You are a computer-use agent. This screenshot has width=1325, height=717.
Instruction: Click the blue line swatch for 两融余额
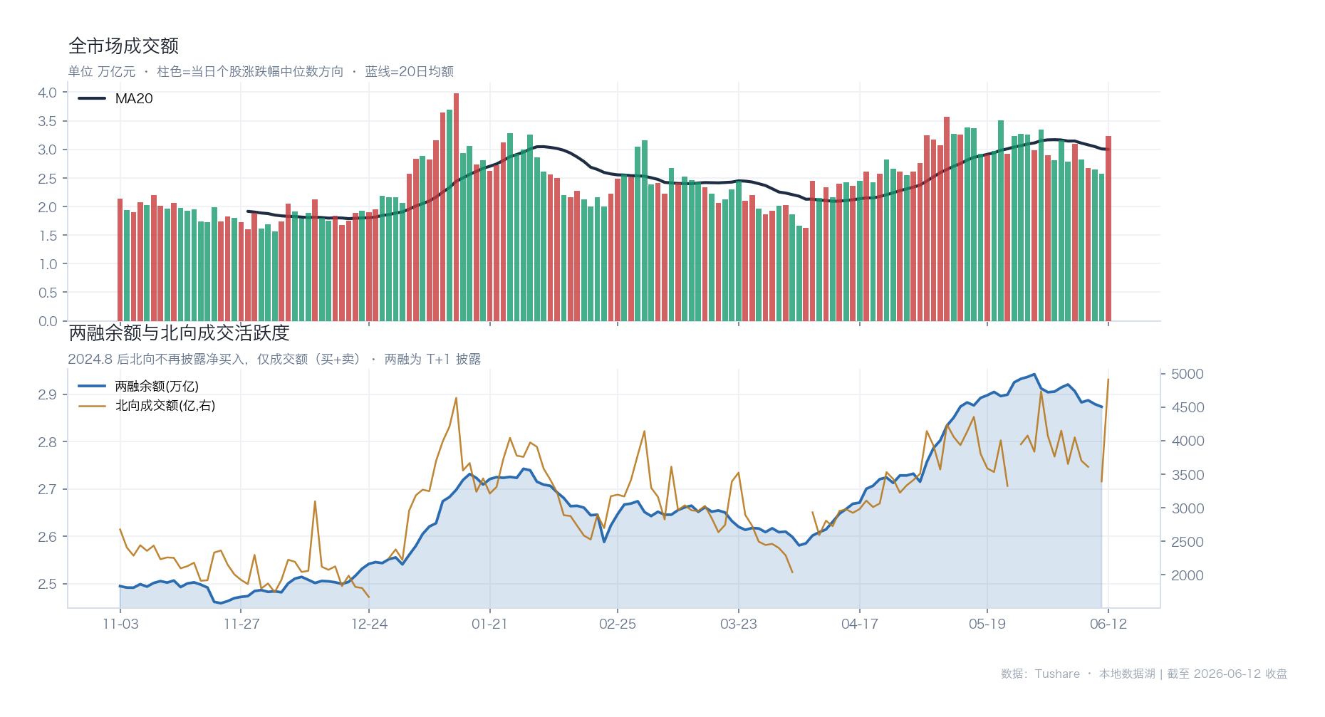pyautogui.click(x=92, y=386)
